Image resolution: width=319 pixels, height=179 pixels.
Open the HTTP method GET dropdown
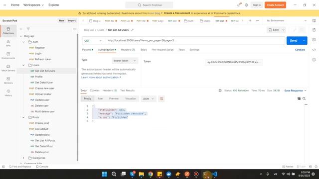pyautogui.click(x=93, y=41)
